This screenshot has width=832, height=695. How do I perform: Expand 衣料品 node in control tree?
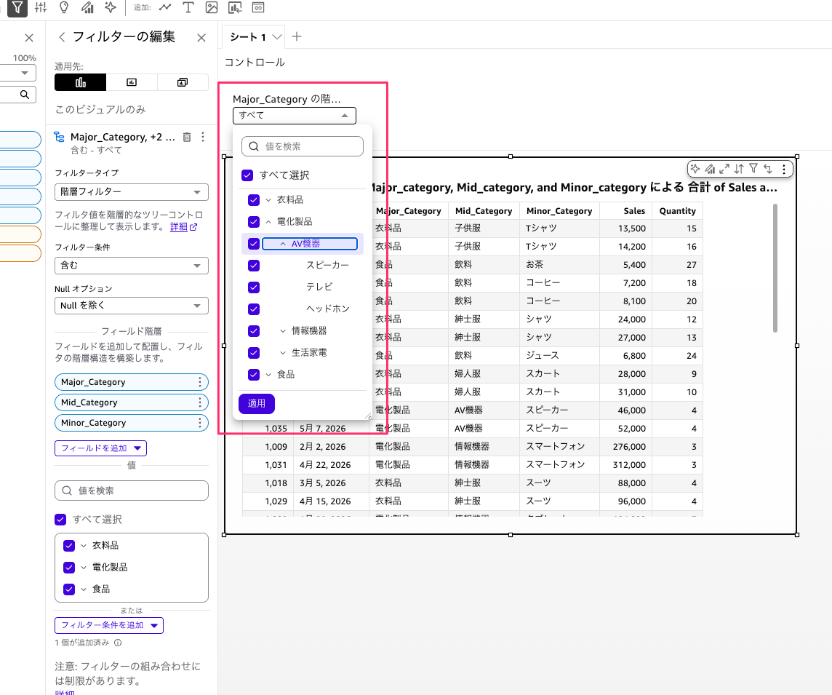click(268, 200)
